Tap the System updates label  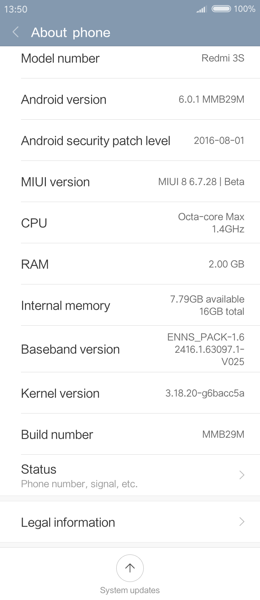130,590
